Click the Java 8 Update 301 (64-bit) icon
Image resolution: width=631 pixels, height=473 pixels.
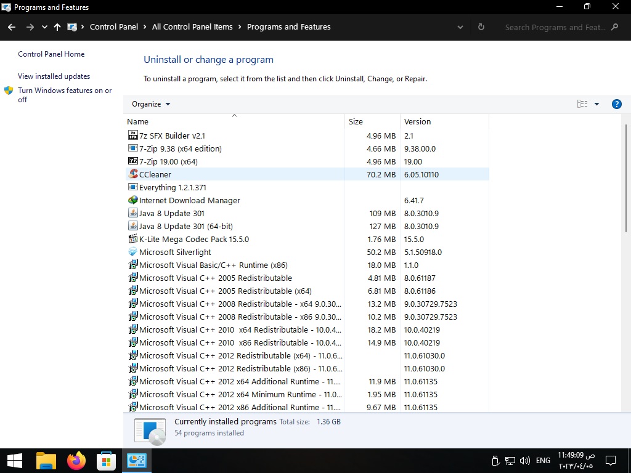(x=133, y=225)
